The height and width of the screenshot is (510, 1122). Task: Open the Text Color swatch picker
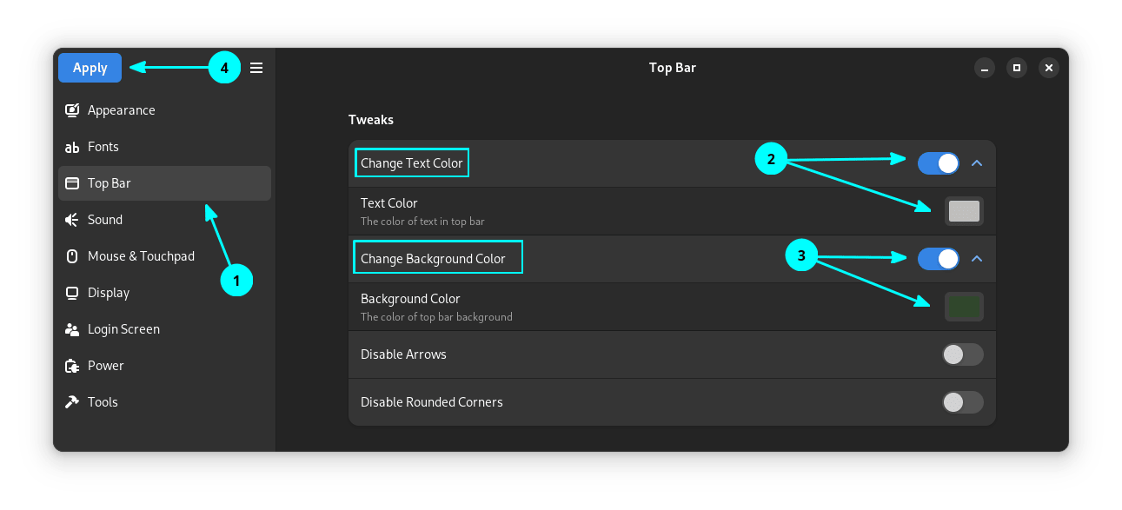click(964, 211)
